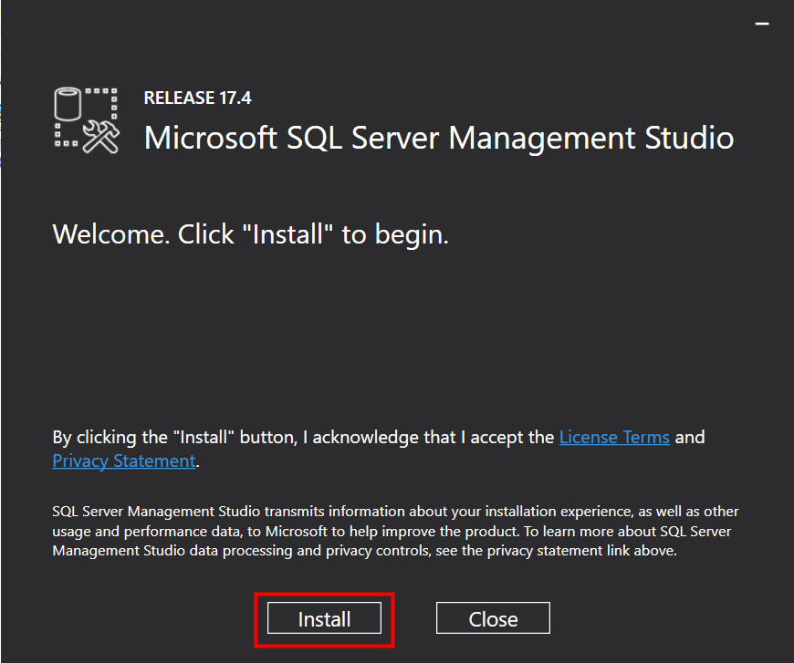
Task: Open the Privacy Statement link
Action: tap(124, 461)
